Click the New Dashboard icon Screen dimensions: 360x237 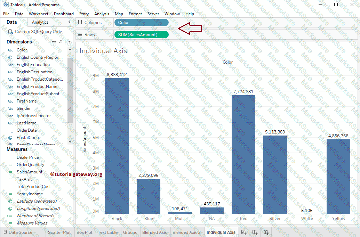255,232
